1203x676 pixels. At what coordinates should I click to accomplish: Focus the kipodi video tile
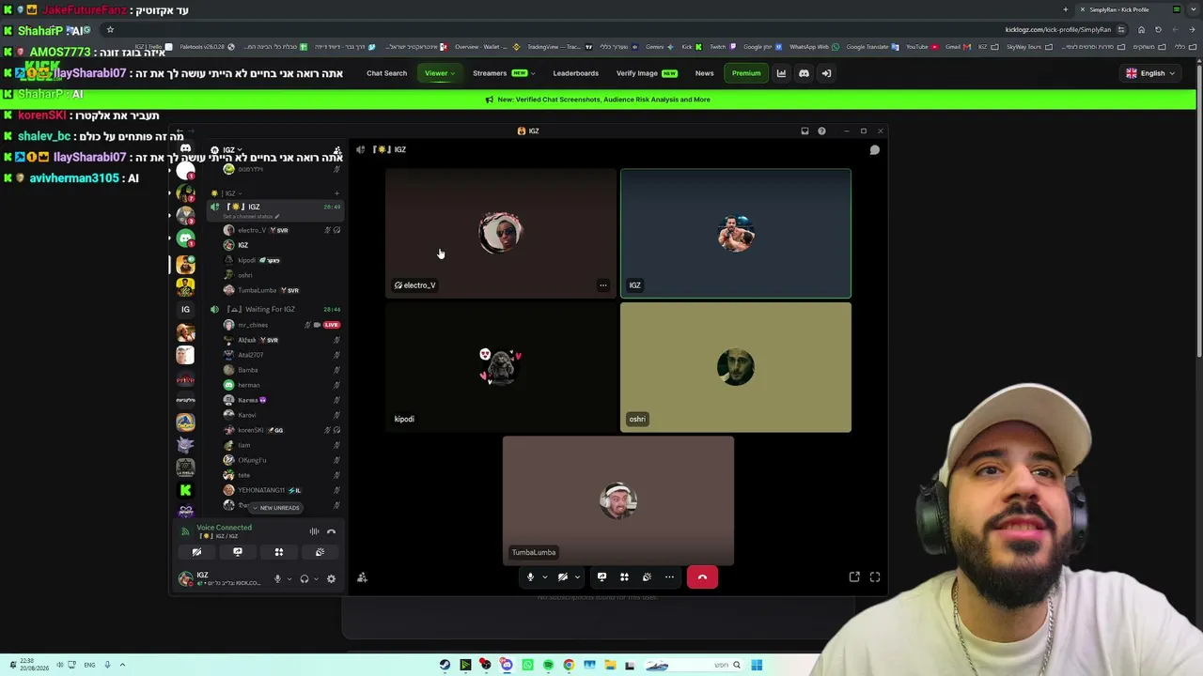[x=501, y=367]
